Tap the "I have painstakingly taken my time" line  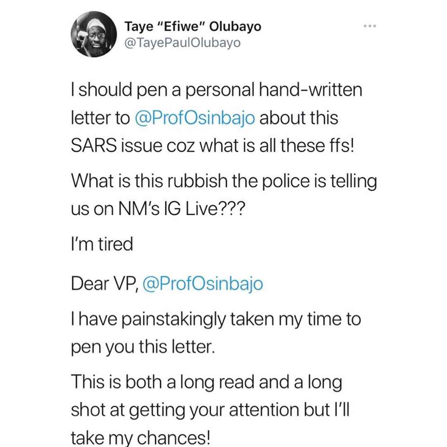[x=216, y=319]
